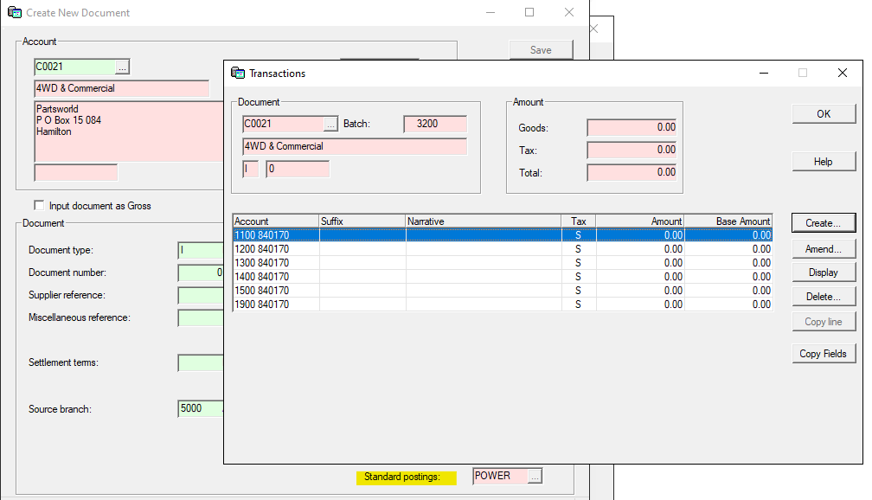The image size is (872, 500).
Task: Open Help for Transactions
Action: 823,162
